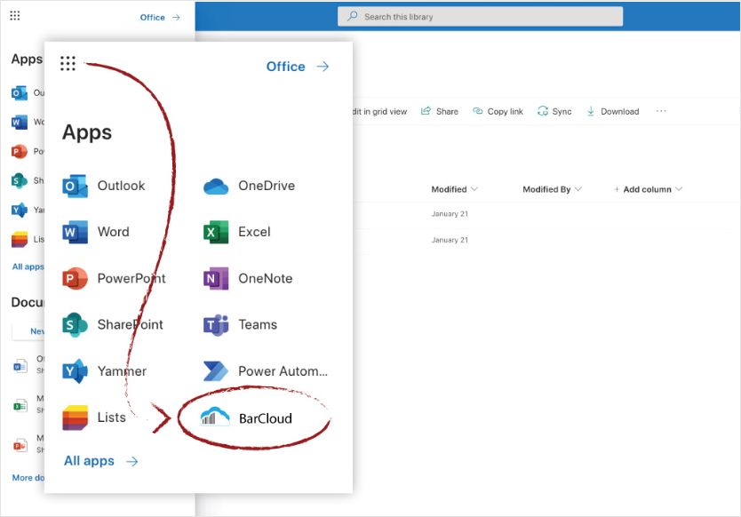Viewport: 741px width, 517px height.
Task: Click More docs link in sidebar
Action: click(28, 478)
